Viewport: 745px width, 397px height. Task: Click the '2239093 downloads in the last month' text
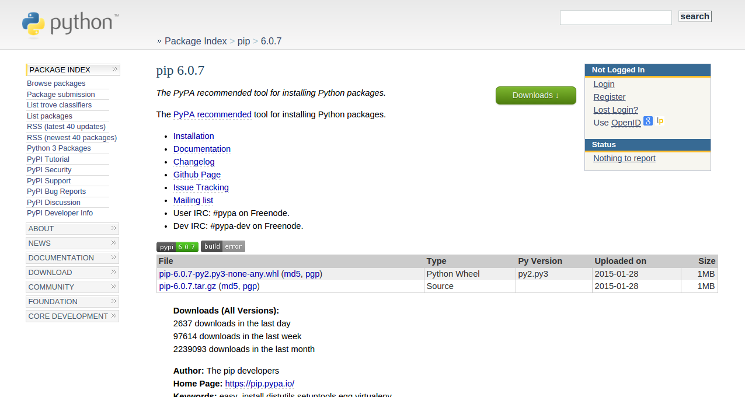(244, 349)
